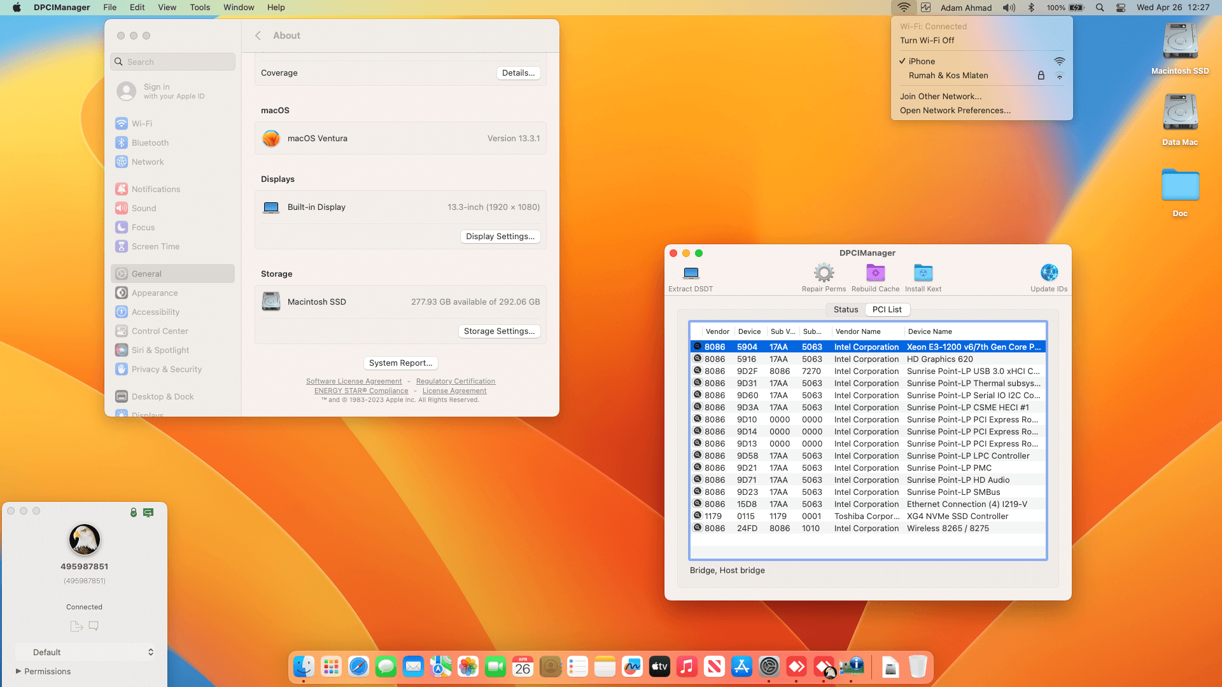Select the XG4 NVMe SSD Controller row
1222x687 pixels.
point(867,517)
